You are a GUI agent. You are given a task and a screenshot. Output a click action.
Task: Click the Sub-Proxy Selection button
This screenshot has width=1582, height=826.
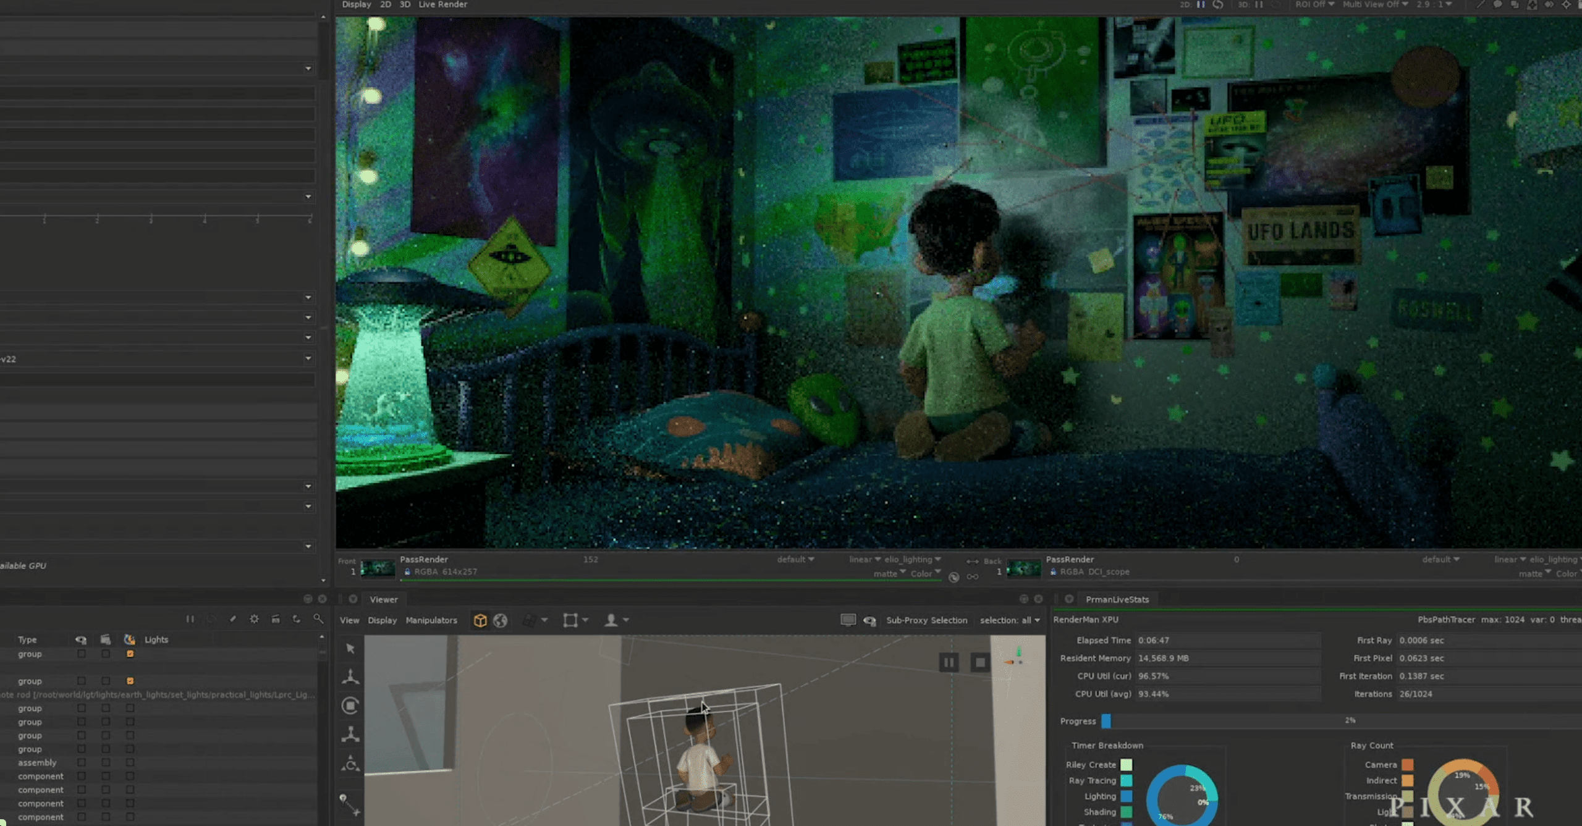click(927, 620)
